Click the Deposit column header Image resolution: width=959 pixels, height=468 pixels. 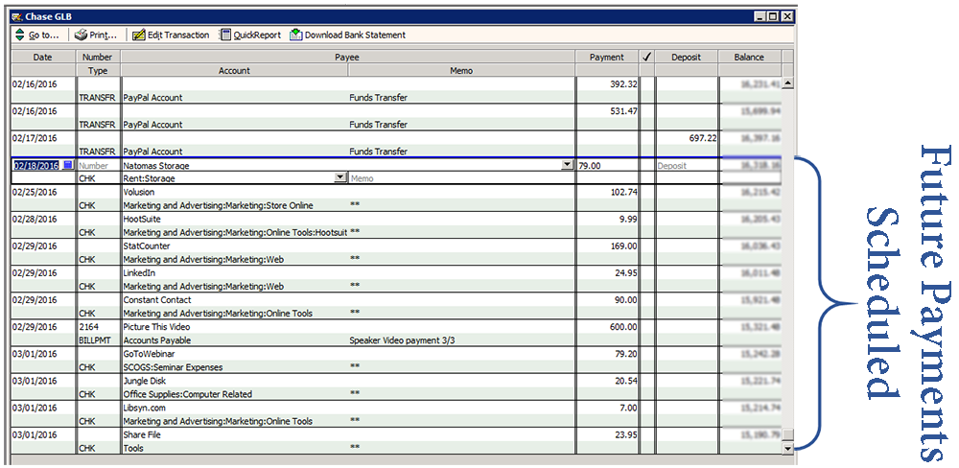(686, 57)
